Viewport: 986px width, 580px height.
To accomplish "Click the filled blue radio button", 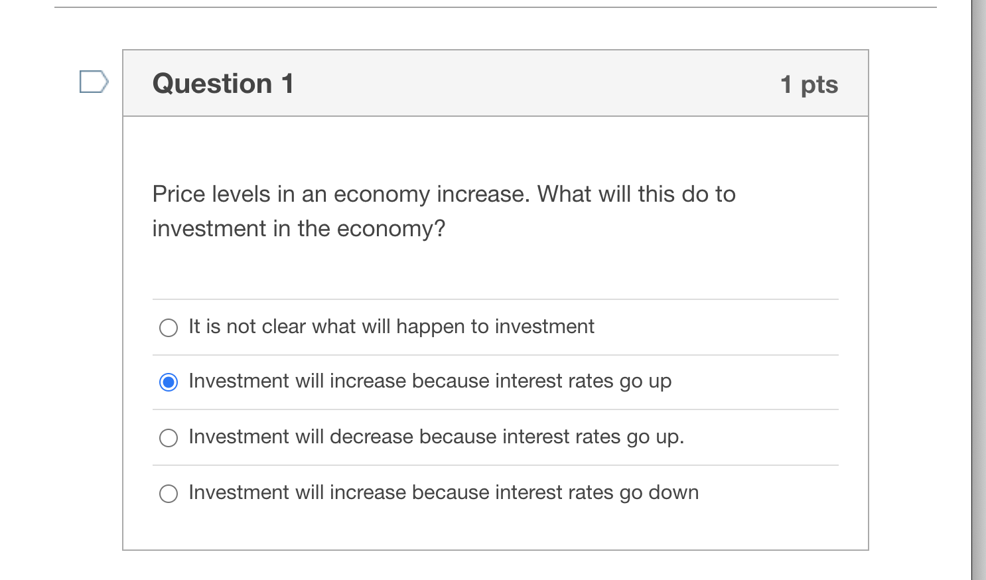I will tap(169, 382).
